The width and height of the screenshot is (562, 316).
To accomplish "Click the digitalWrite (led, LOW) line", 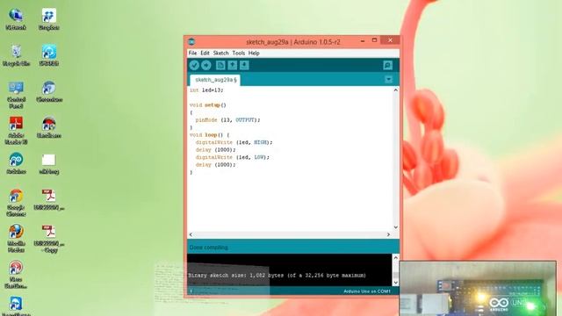I will click(232, 157).
